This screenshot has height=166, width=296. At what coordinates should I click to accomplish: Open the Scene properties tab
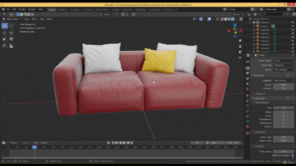[x=247, y=84]
